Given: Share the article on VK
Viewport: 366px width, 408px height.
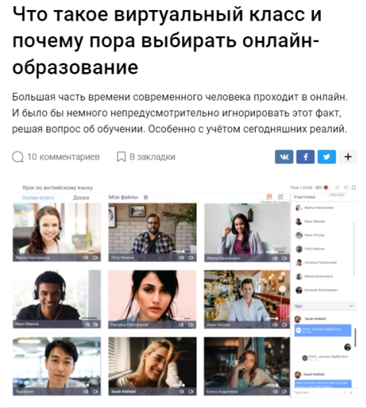Looking at the screenshot, I should 284,156.
